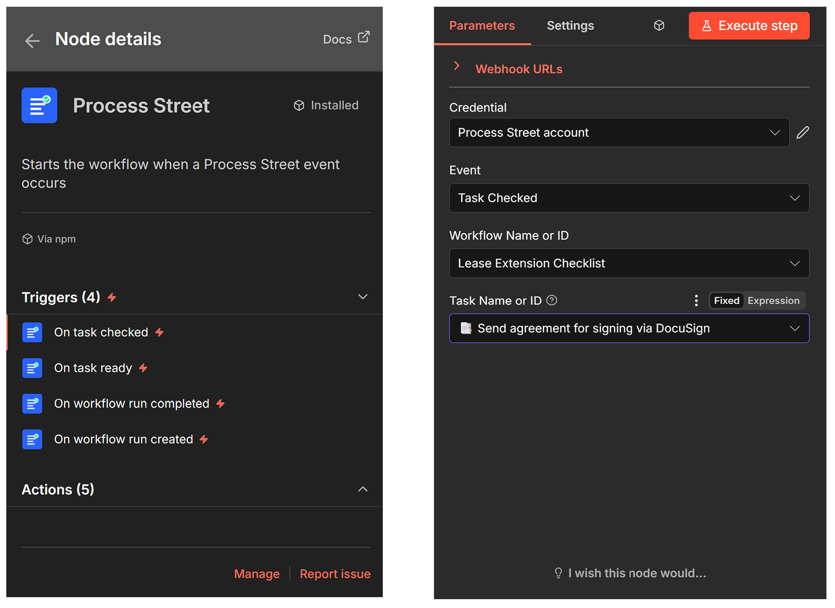Click I wish this node would... link
The width and height of the screenshot is (835, 608).
630,573
